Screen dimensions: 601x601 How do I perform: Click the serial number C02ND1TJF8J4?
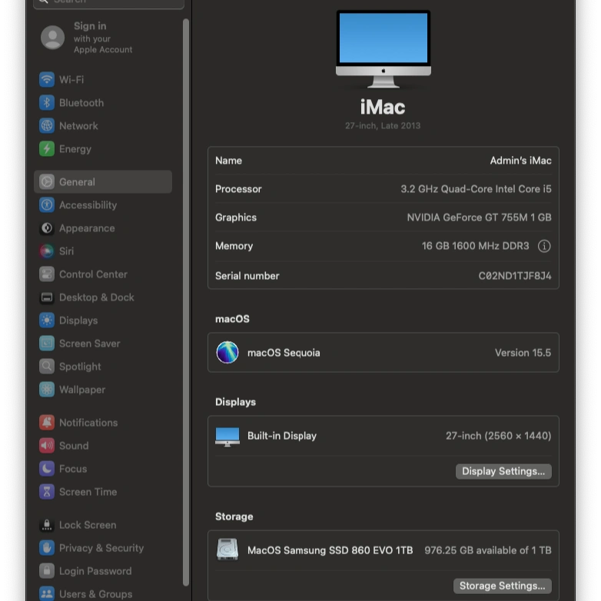tap(515, 276)
